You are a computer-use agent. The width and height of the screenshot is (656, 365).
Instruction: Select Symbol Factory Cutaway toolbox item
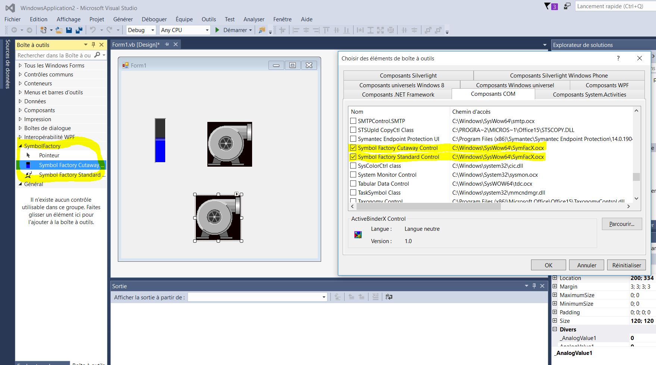pyautogui.click(x=62, y=165)
